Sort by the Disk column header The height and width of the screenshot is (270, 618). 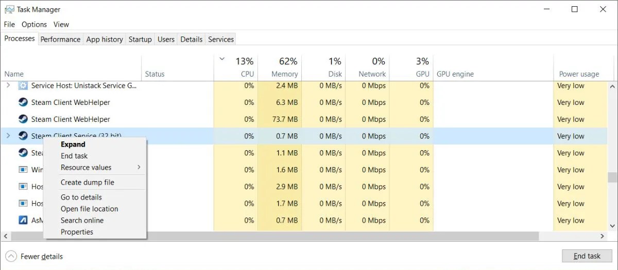click(x=324, y=67)
